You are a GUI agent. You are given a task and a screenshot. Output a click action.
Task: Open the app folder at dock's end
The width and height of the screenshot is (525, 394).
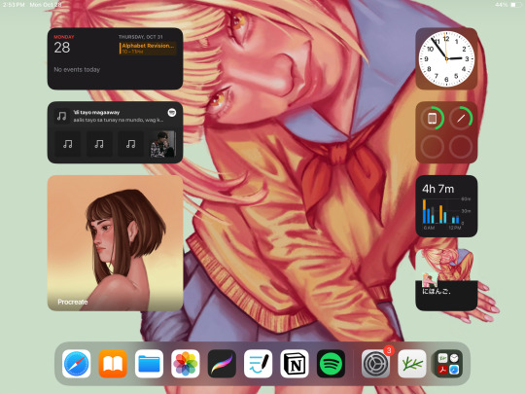coord(448,364)
